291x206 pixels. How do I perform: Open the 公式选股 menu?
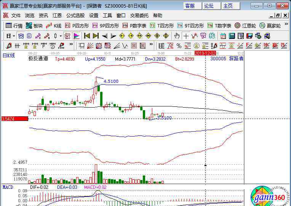click(75, 16)
